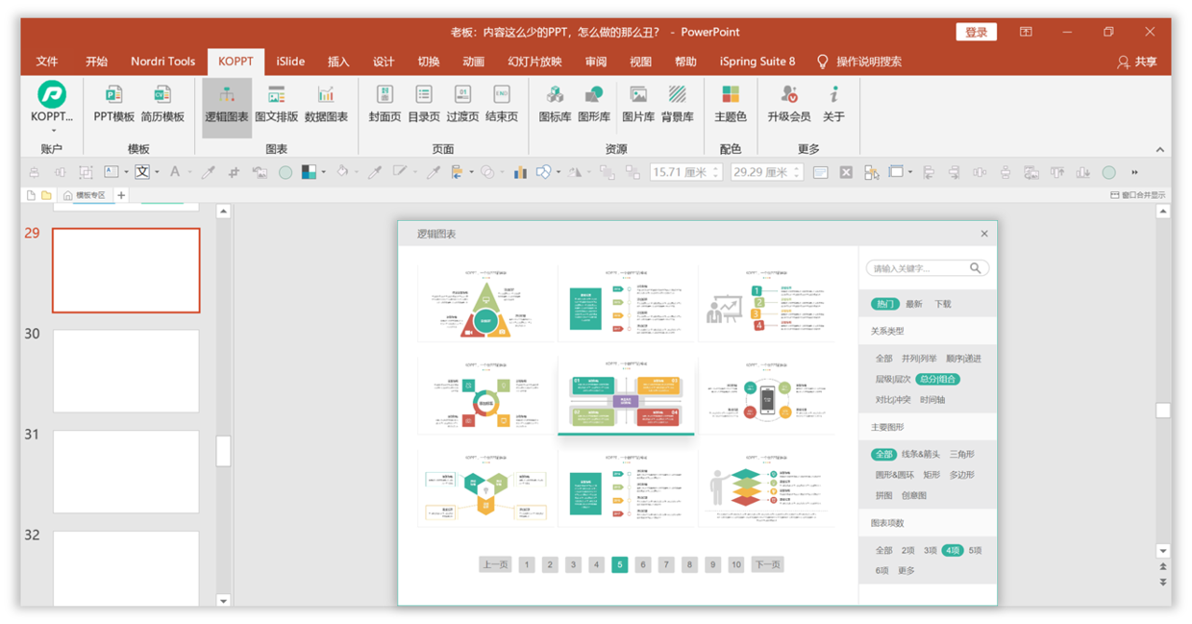The image size is (1192, 624).
Task: Select 并列|列举 relation type
Action: coord(918,359)
